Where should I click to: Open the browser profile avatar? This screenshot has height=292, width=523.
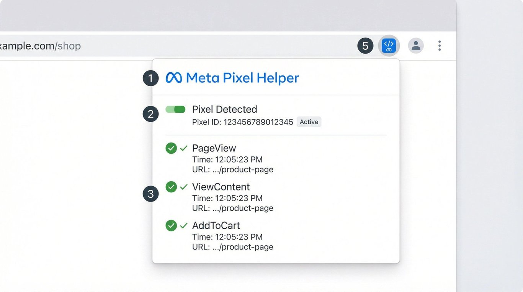point(416,46)
